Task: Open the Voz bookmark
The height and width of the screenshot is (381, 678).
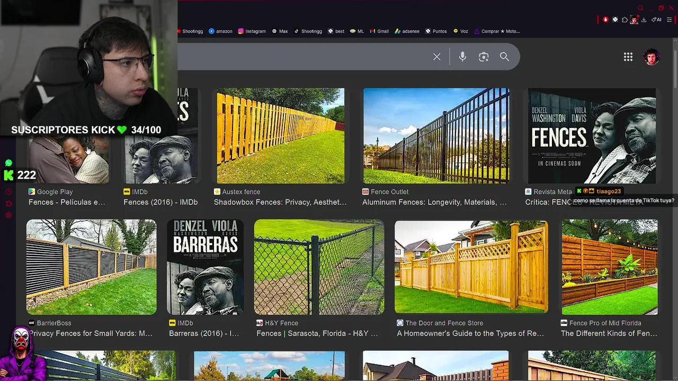Action: tap(460, 31)
